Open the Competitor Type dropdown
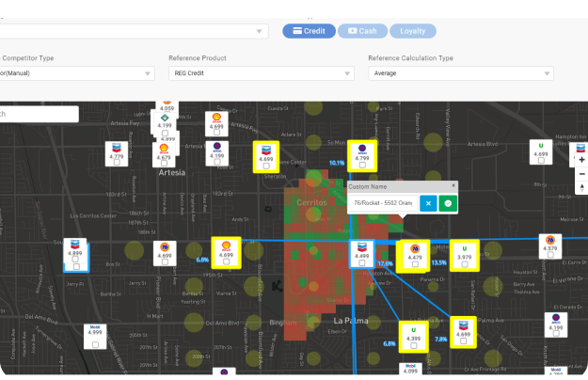The height and width of the screenshot is (380, 588). pos(75,73)
